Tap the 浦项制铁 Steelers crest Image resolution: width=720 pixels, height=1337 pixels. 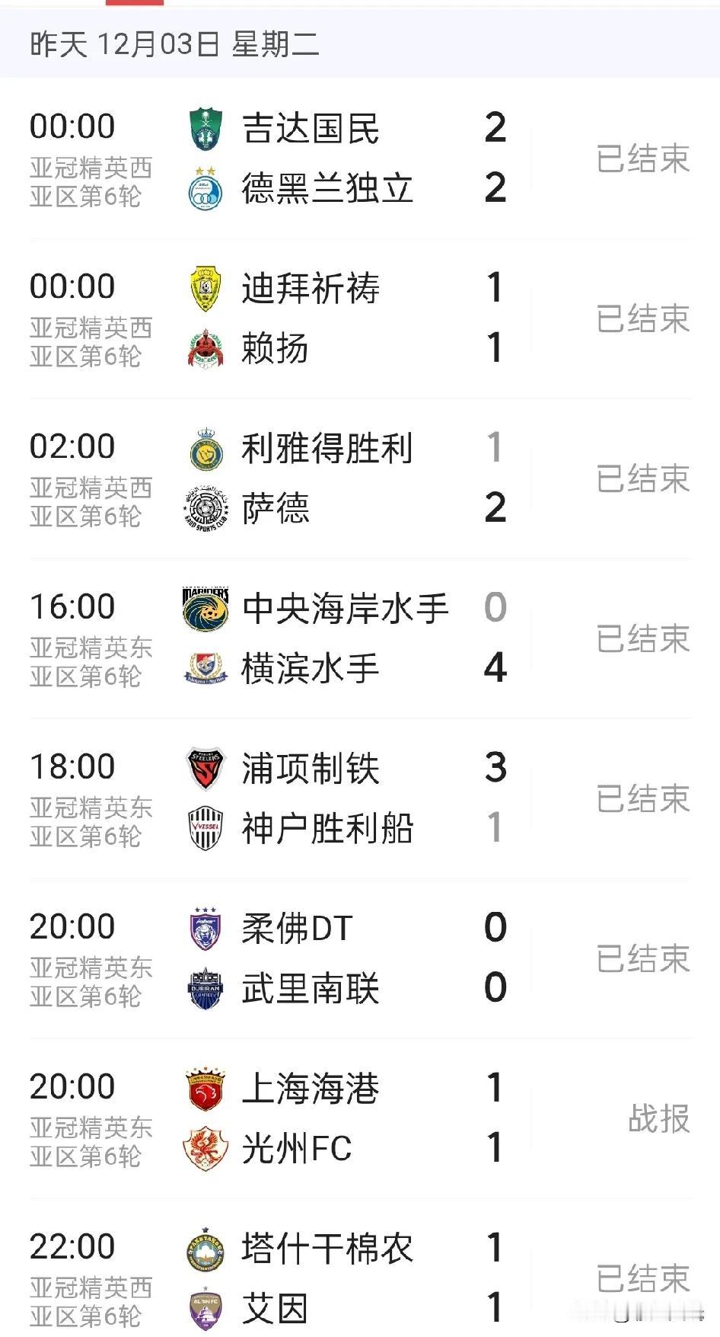tap(205, 768)
